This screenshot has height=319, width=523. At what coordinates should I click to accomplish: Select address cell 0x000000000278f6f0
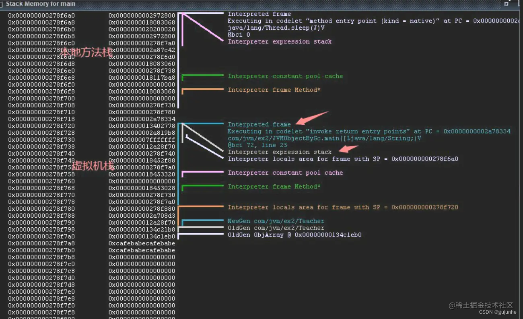(x=41, y=85)
